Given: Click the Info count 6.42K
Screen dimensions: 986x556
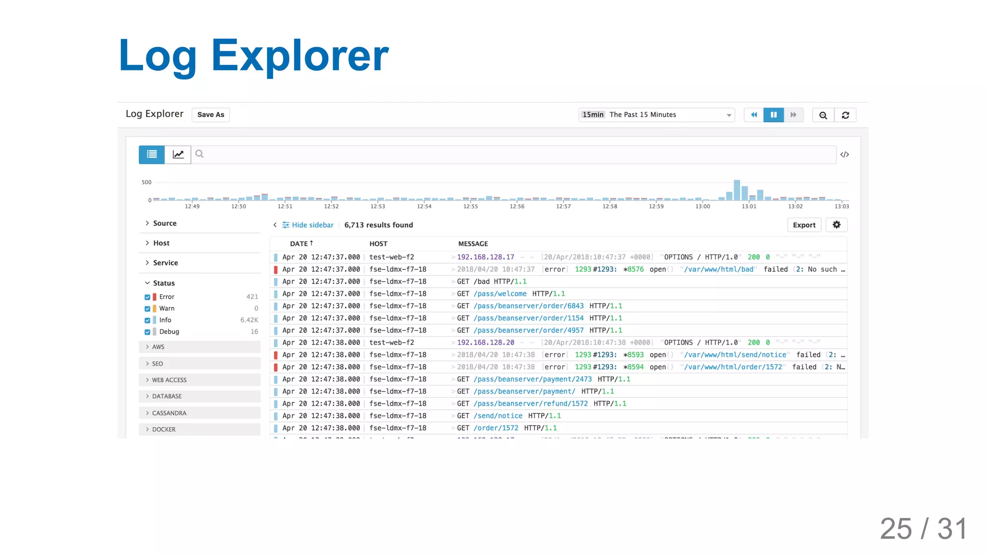Looking at the screenshot, I should [249, 320].
